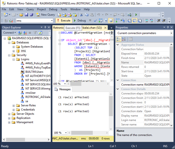The width and height of the screenshot is (175, 149).
Task: Collapse the Aggregate Status section
Action: pos(118,45)
